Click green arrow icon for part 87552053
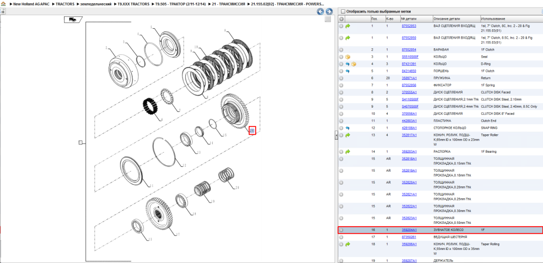Image resolution: width=543 pixels, height=263 pixels. tap(348, 26)
